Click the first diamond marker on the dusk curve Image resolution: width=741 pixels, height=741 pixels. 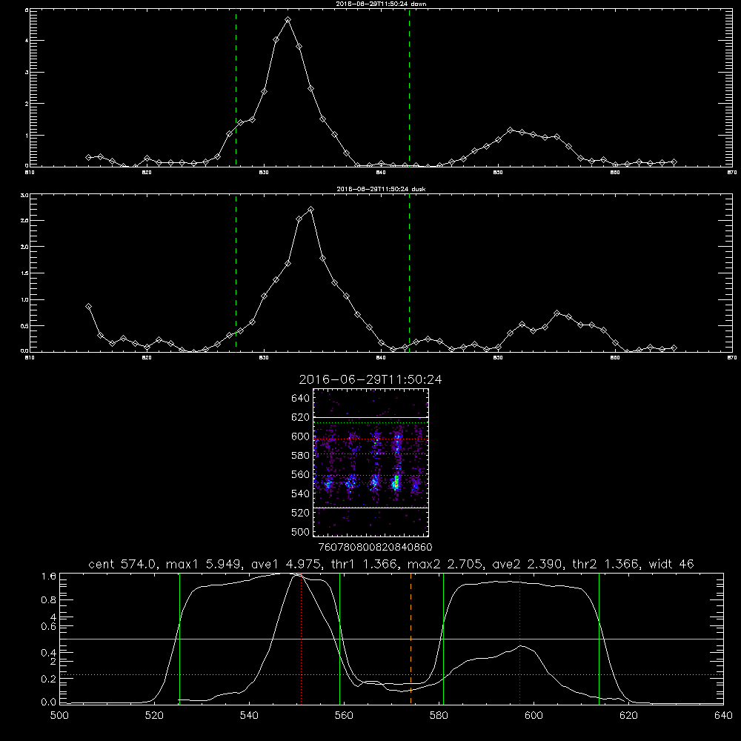[x=88, y=306]
